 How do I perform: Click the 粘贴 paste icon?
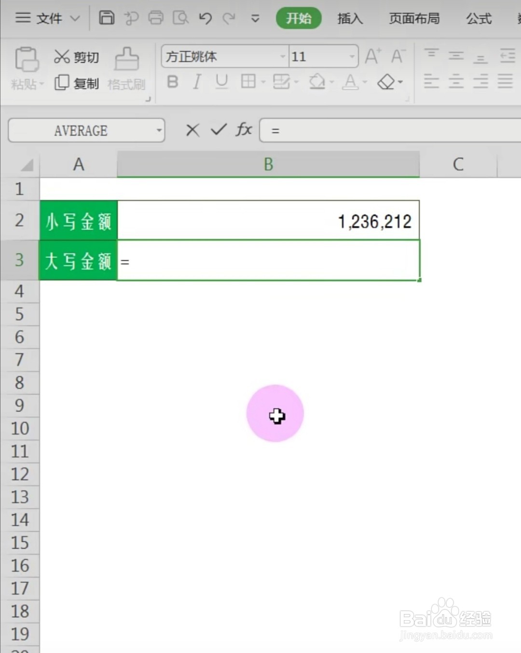coord(27,59)
